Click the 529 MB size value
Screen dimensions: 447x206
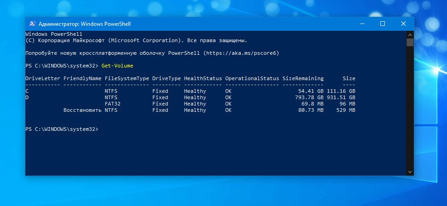pos(346,110)
